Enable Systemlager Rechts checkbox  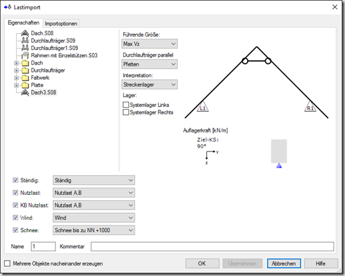tap(126, 112)
